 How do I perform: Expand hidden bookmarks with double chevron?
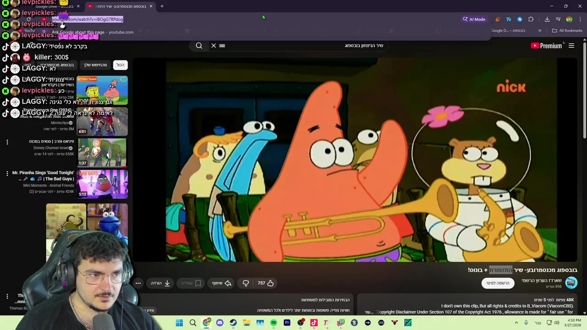[x=540, y=31]
